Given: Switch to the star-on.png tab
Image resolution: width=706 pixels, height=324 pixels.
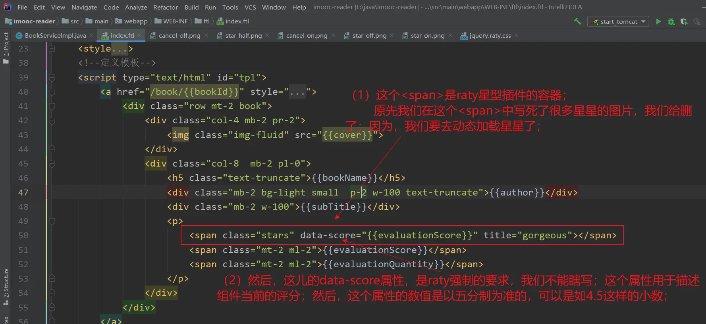Looking at the screenshot, I should pos(428,36).
